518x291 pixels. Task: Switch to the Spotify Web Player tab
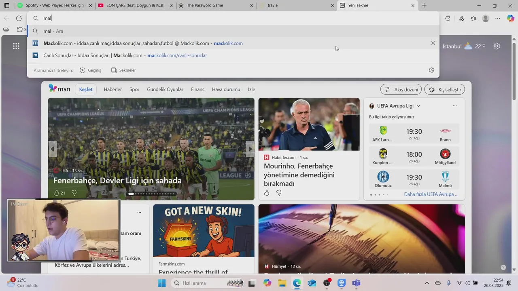(55, 6)
